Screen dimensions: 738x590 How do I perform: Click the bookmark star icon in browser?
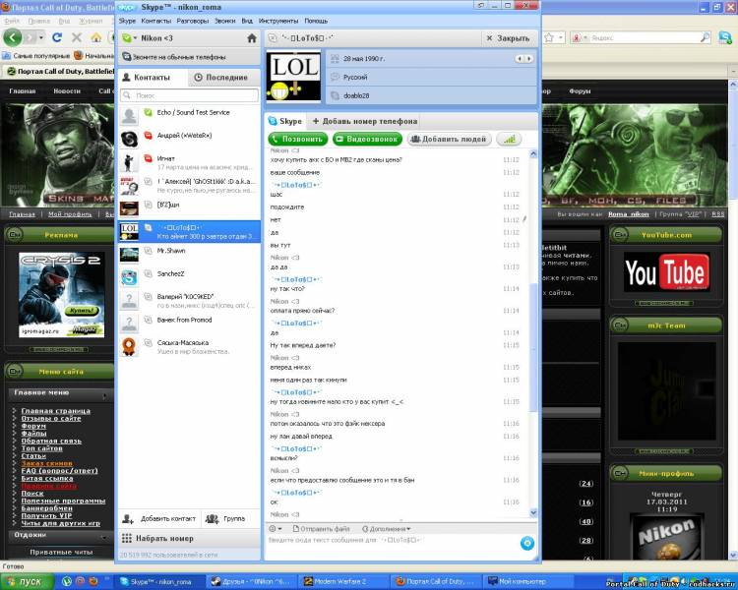(549, 37)
